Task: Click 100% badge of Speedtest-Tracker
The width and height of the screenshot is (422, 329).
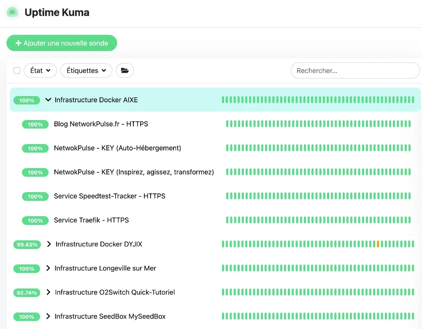Action: [35, 196]
